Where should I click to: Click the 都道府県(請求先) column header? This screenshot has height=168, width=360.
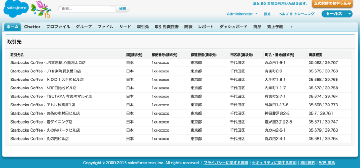point(209,55)
